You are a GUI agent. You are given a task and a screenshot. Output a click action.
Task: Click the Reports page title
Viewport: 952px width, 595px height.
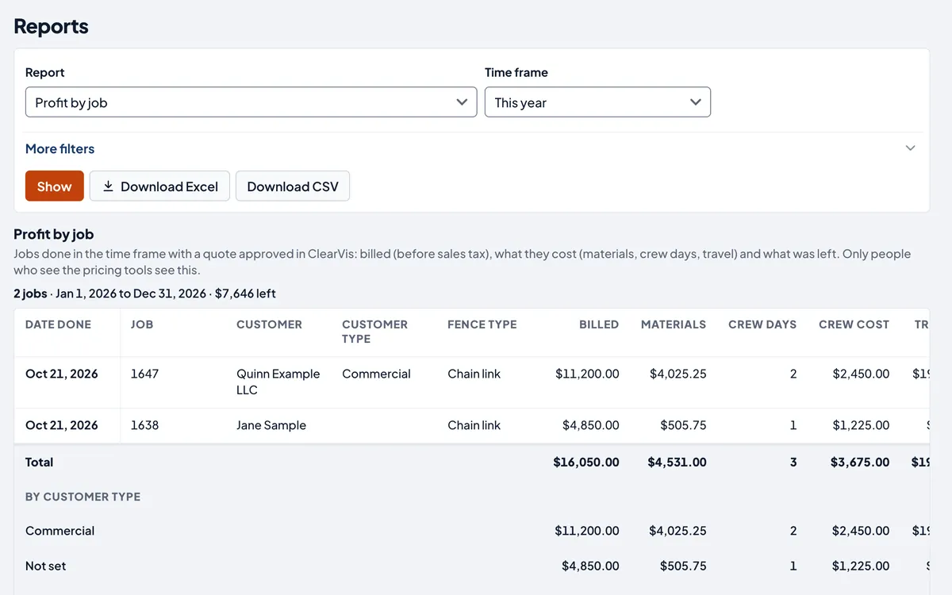coord(51,26)
